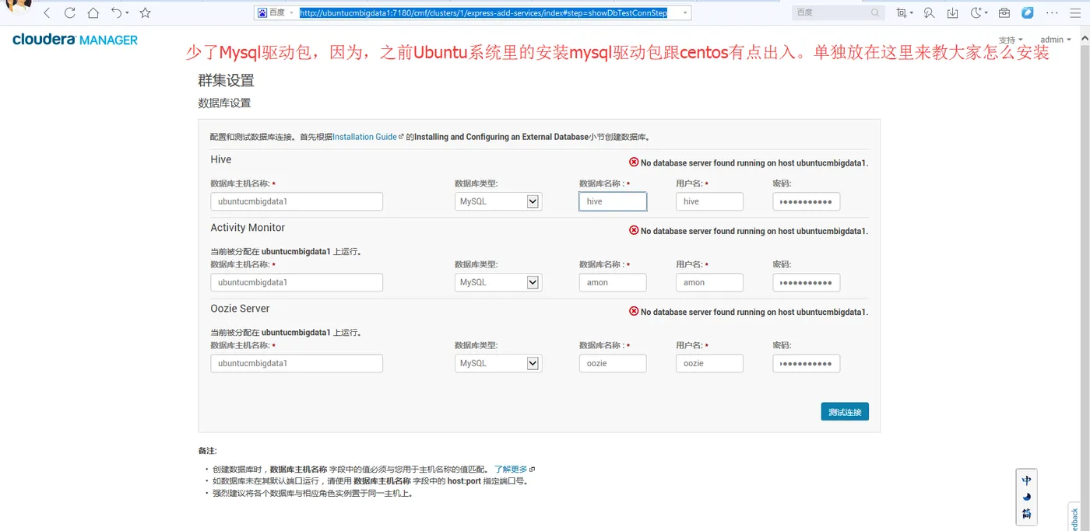Click the Cloudera Manager logo
The width and height of the screenshot is (1090, 531).
pos(76,40)
